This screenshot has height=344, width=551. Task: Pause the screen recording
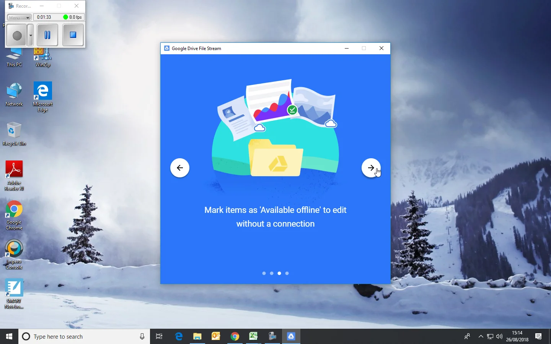click(47, 35)
